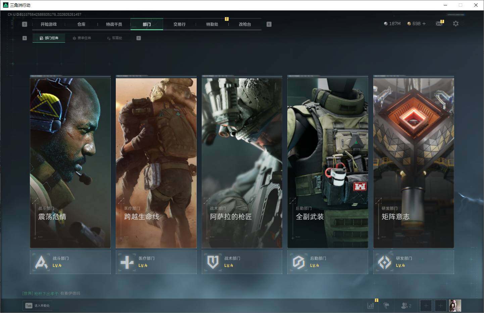This screenshot has height=313, width=484.
Task: Click the UID text at top left
Action: click(45, 14)
